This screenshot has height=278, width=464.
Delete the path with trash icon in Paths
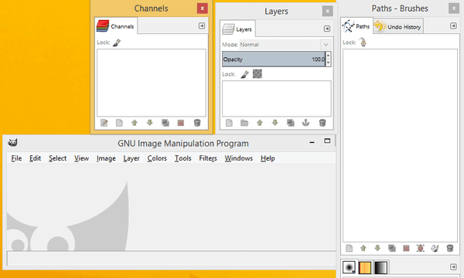(450, 248)
